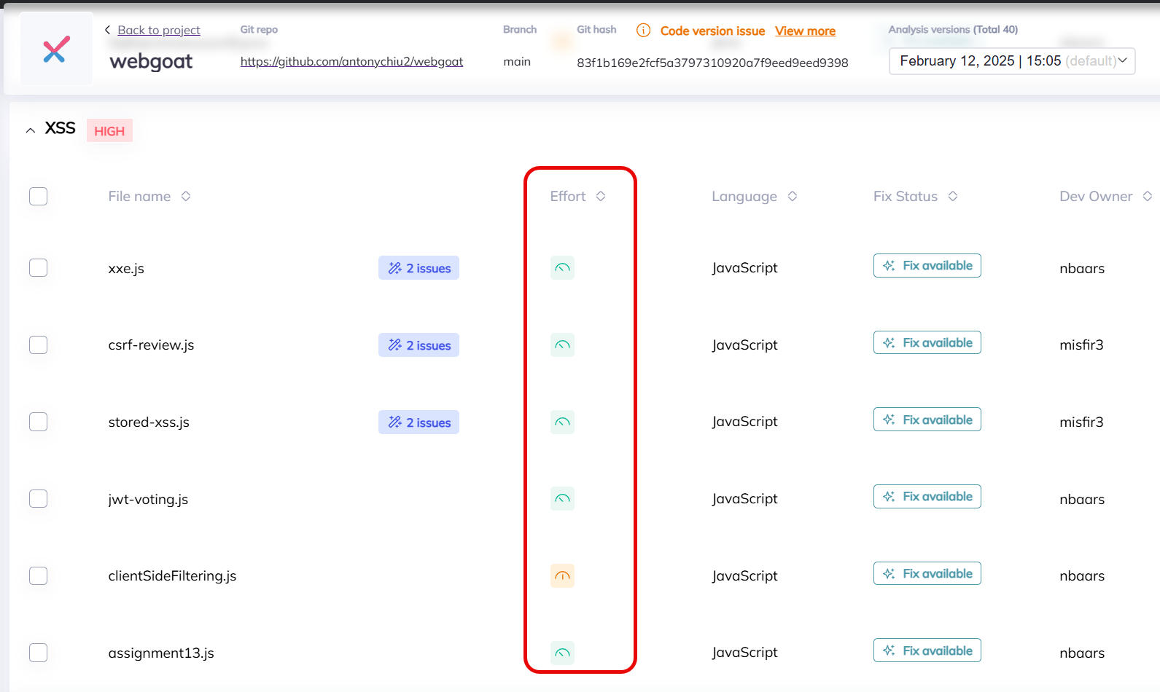The image size is (1160, 692).
Task: Click the webgoat project logo icon
Action: pyautogui.click(x=56, y=50)
